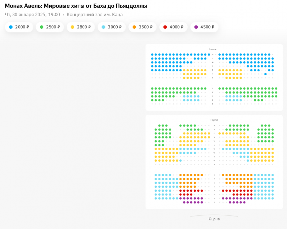Select the lone blue seat in balcony row 7
This screenshot has width=287, height=229.
click(265, 74)
